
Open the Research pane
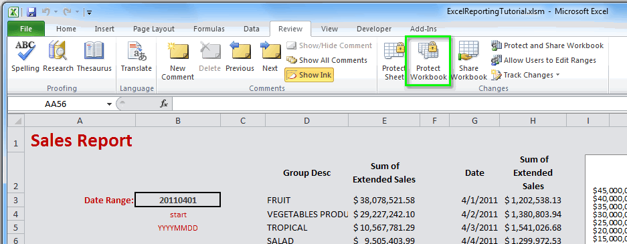click(x=58, y=57)
